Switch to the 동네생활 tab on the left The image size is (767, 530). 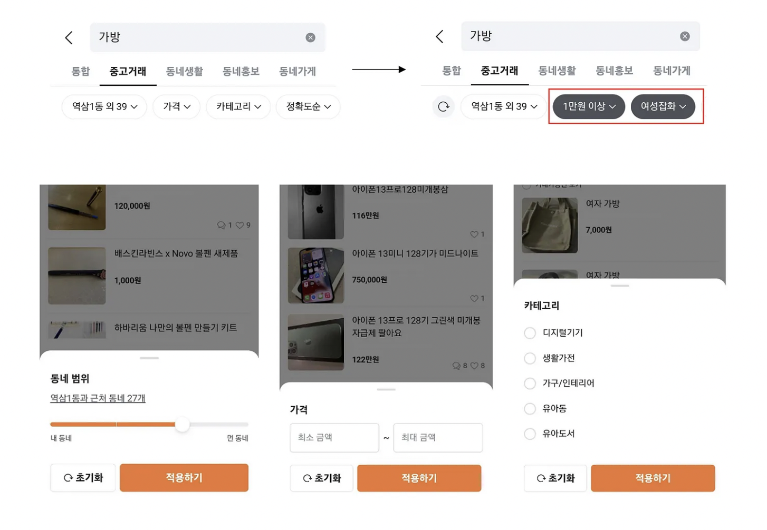(185, 71)
